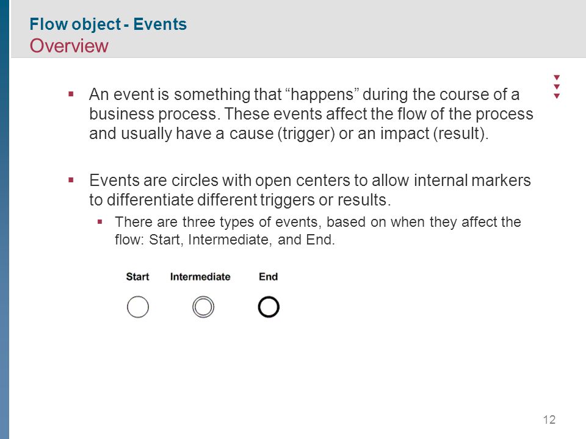586x439 pixels.
Task: Click the bottom red triangle arrow
Action: 557,96
